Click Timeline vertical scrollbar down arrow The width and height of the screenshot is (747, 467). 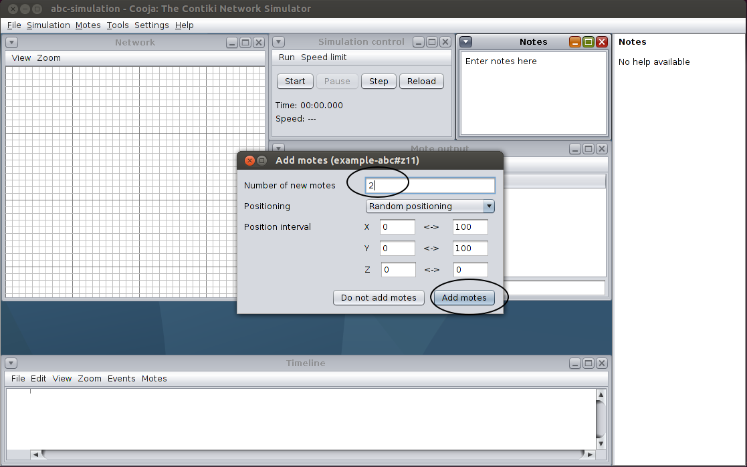point(601,444)
